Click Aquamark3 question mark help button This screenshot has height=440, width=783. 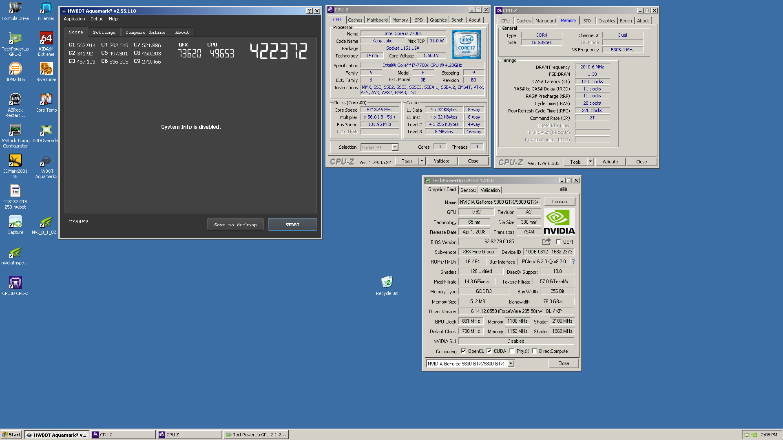(310, 11)
